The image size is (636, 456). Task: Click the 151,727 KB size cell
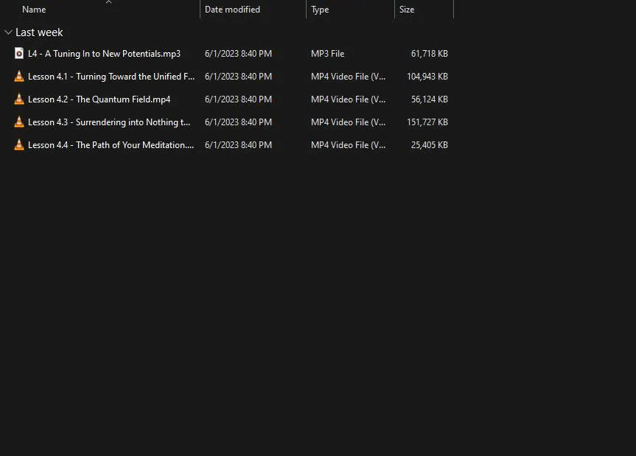tap(427, 122)
